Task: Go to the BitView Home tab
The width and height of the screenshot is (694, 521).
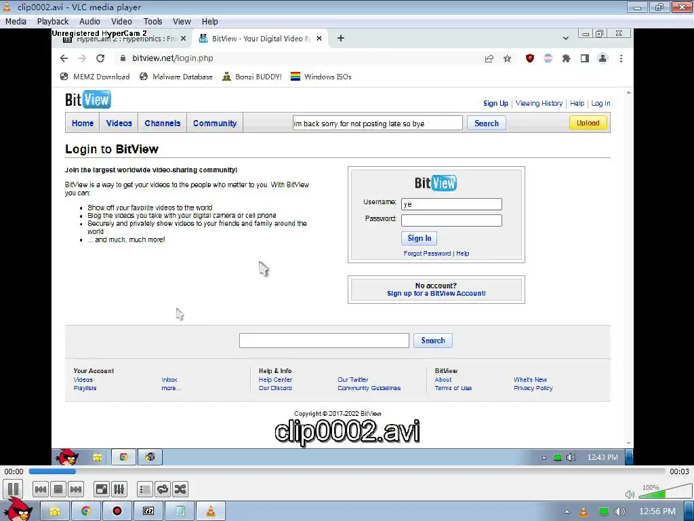Action: click(x=82, y=123)
